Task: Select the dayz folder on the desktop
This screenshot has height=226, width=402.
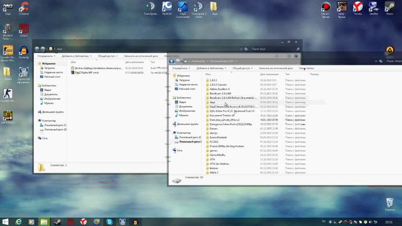Action: coord(214,8)
